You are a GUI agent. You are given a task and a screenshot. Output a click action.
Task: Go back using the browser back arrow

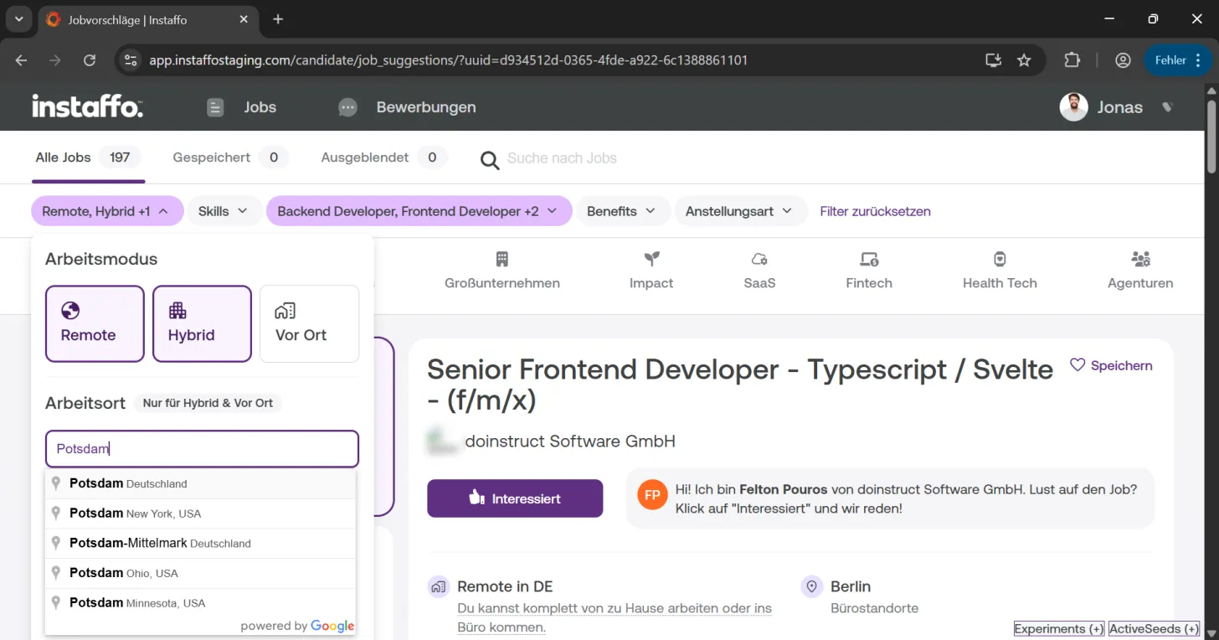tap(22, 60)
